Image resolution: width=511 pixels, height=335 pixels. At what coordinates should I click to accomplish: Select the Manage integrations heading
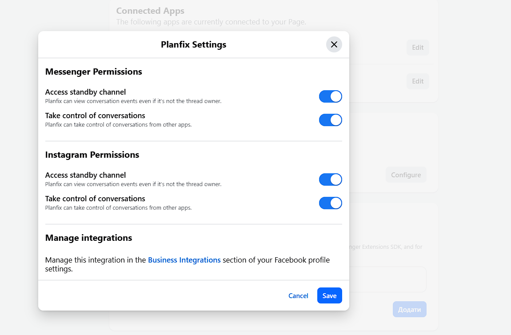point(88,238)
